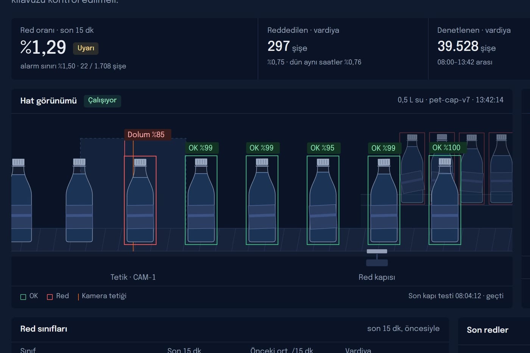Select the Uyarı warning badge
The image size is (530, 353).
pos(86,48)
